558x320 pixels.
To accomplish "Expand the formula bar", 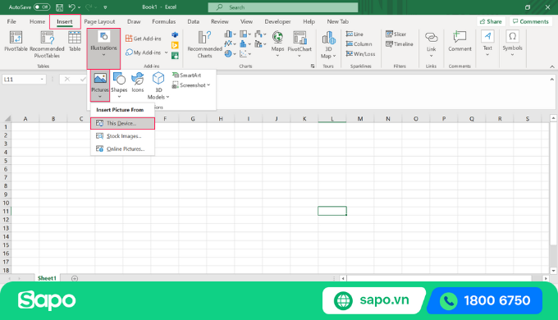I will [x=552, y=80].
